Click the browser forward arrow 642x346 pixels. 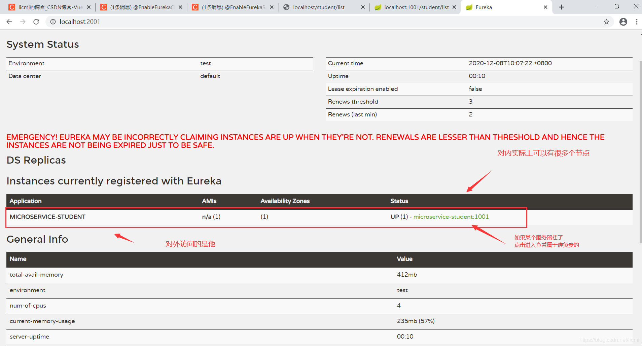point(23,22)
